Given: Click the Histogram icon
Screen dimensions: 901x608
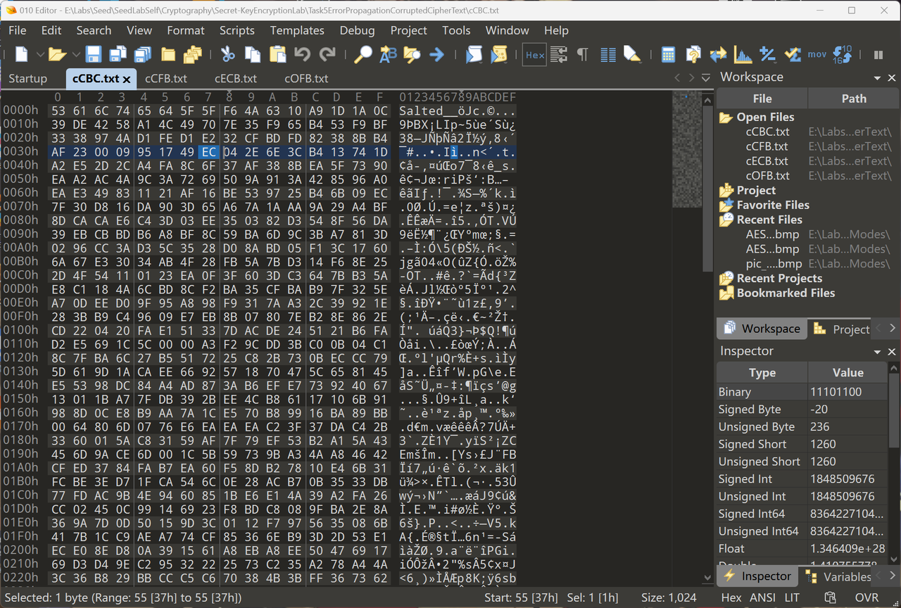Looking at the screenshot, I should click(743, 55).
